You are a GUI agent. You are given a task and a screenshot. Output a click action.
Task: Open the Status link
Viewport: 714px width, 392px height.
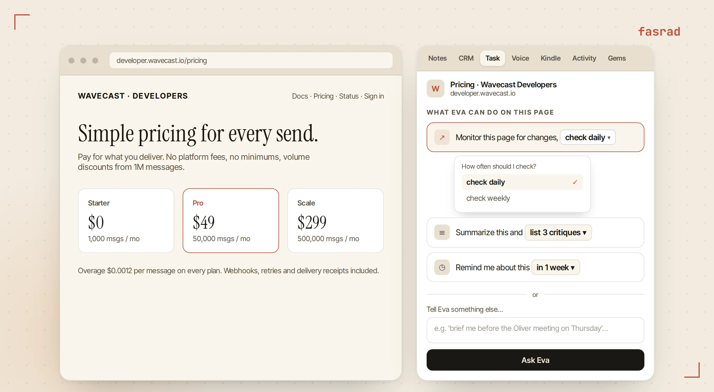click(349, 96)
